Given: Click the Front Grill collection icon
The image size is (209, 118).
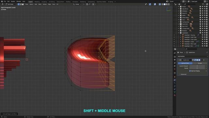Looking at the screenshot, I should coord(181,24).
